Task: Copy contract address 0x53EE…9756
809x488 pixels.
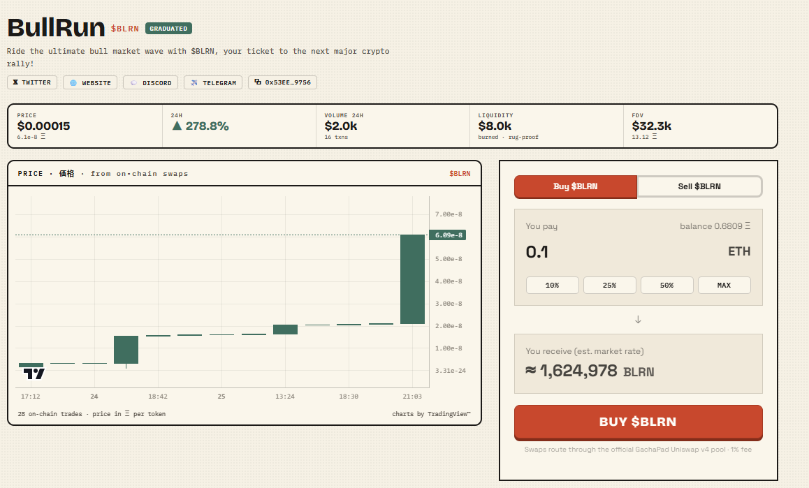Action: click(x=283, y=82)
